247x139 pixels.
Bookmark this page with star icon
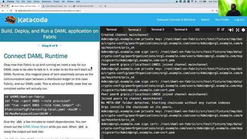(x=217, y=11)
